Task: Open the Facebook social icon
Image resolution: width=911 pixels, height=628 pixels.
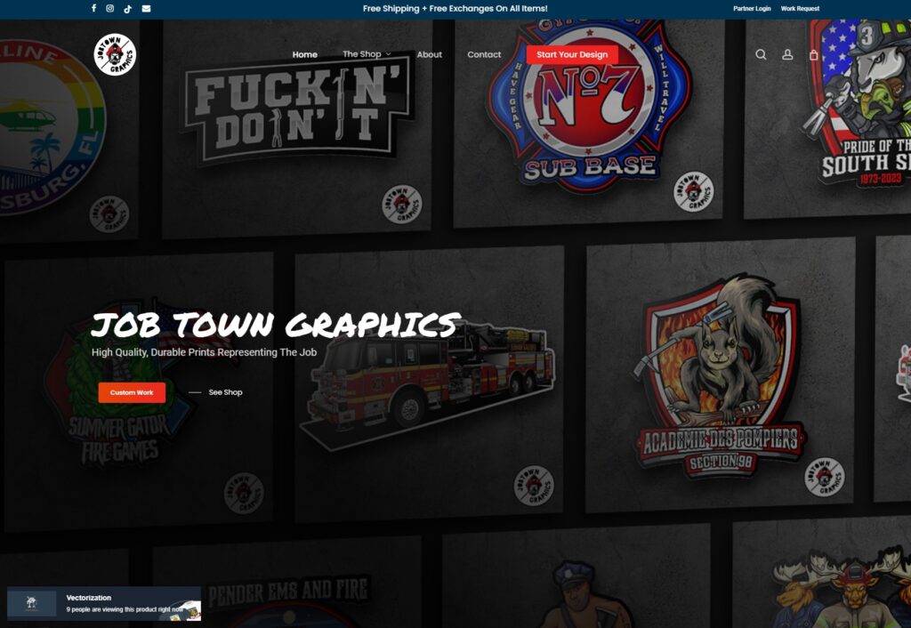Action: coord(93,9)
